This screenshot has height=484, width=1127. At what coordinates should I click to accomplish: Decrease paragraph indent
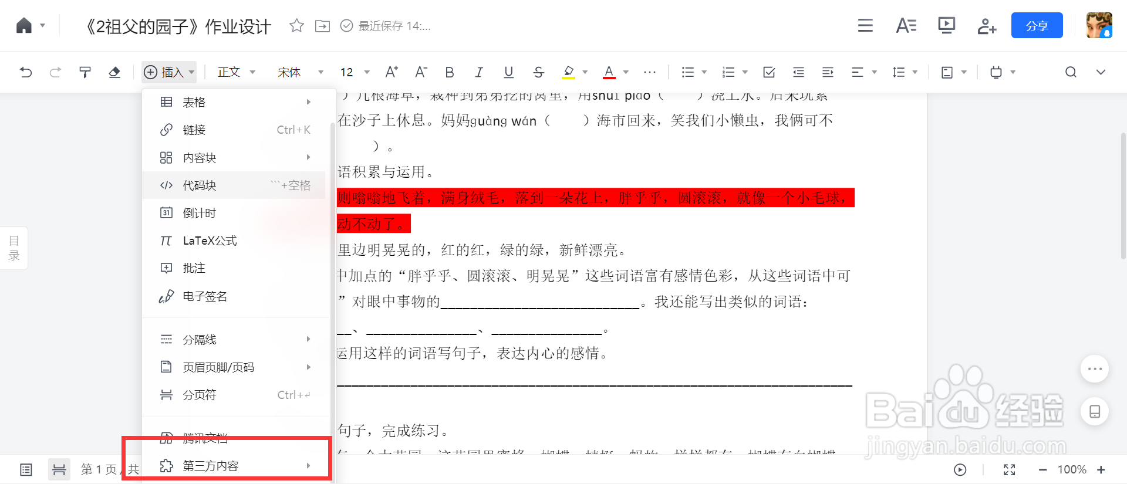(798, 72)
